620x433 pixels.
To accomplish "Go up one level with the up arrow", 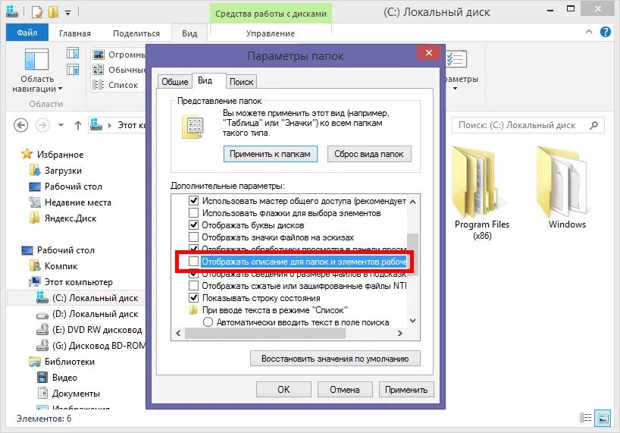I will point(78,125).
